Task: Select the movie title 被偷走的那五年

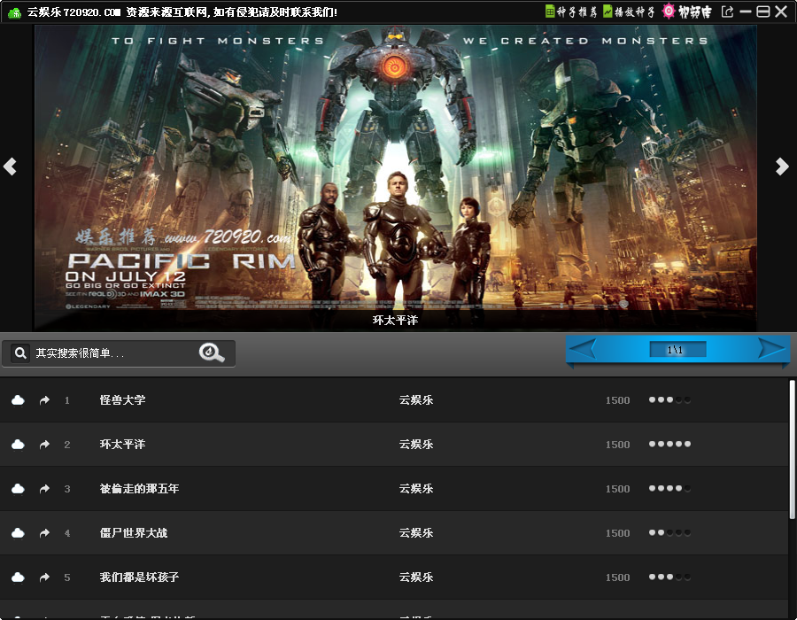Action: (x=139, y=488)
